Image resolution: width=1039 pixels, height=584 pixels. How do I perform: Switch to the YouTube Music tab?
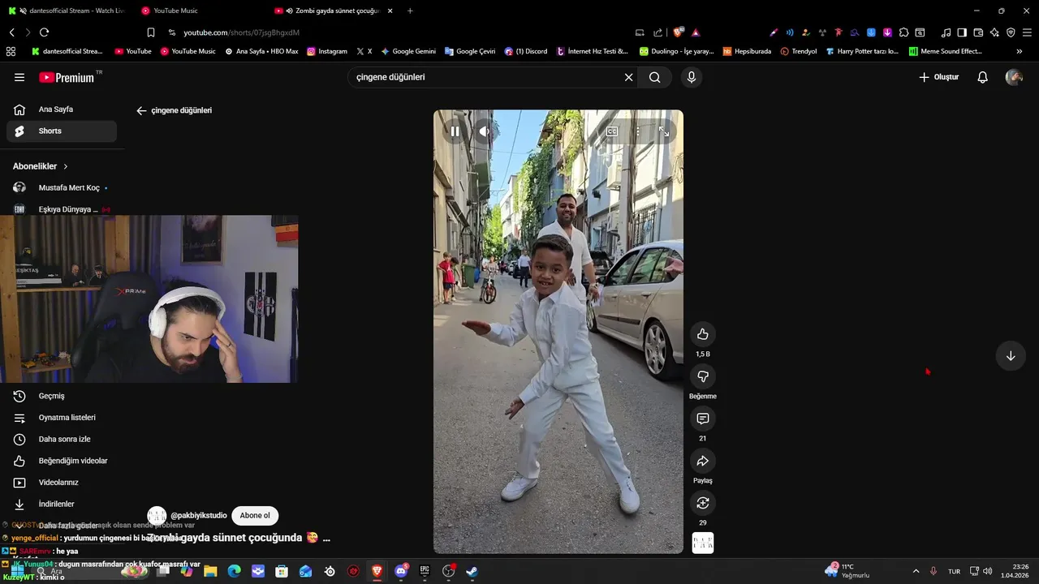(176, 11)
